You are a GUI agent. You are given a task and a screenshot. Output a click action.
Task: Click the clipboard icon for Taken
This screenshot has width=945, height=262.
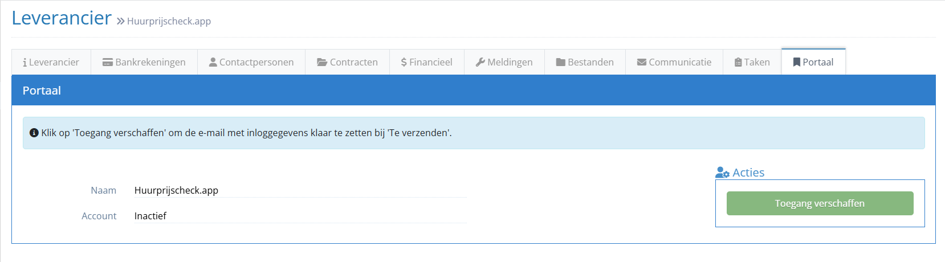click(738, 63)
